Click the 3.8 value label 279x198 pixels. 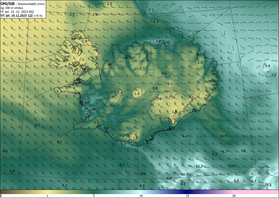[155, 88]
